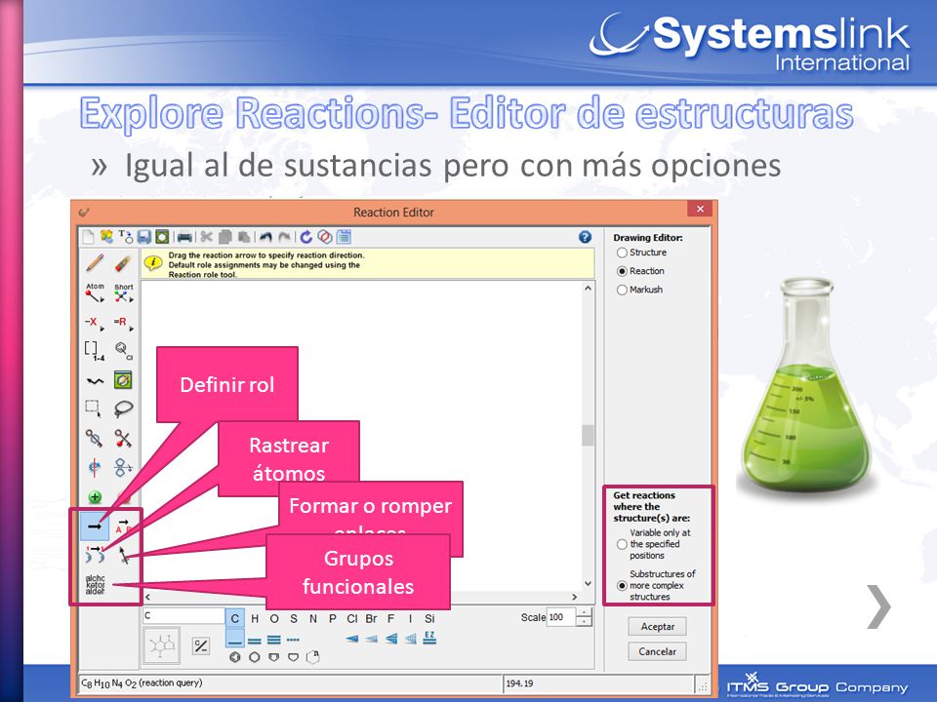This screenshot has width=937, height=702.
Task: Click the Redo arrow icon
Action: [284, 237]
